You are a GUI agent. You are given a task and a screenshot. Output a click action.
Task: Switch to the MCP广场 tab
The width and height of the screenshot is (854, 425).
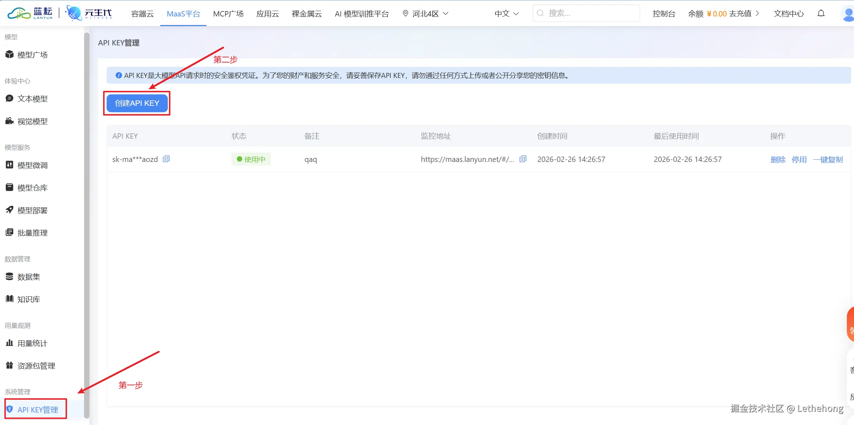[x=228, y=14]
